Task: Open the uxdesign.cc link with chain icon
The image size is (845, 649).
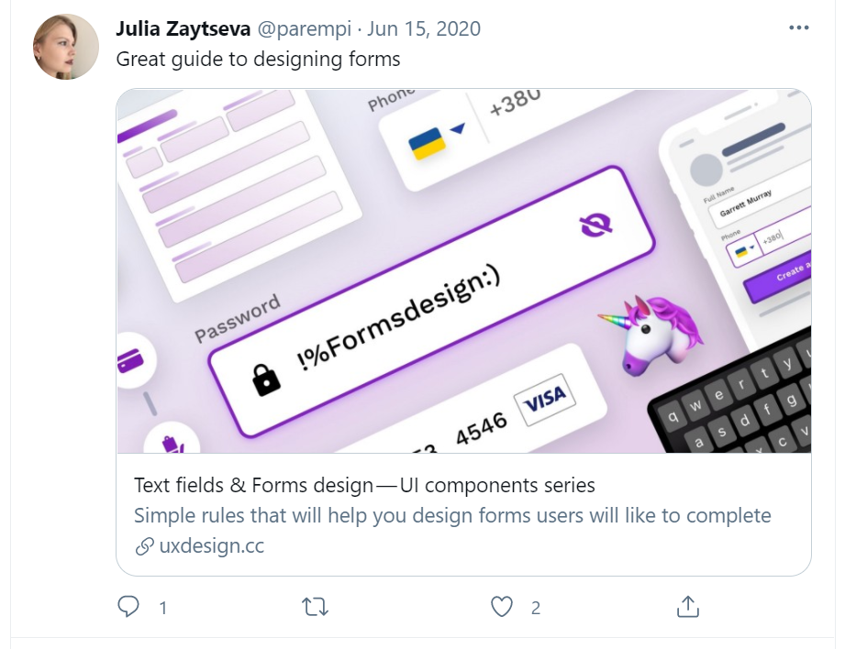Action: (x=199, y=546)
